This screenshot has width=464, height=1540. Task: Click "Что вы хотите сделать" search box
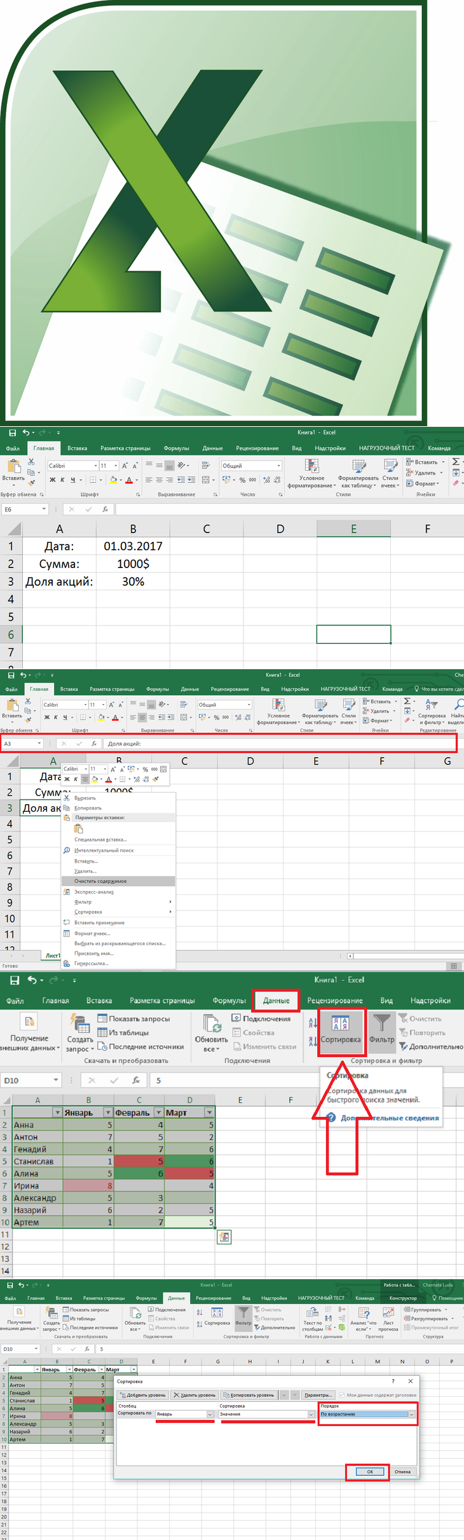click(x=439, y=689)
